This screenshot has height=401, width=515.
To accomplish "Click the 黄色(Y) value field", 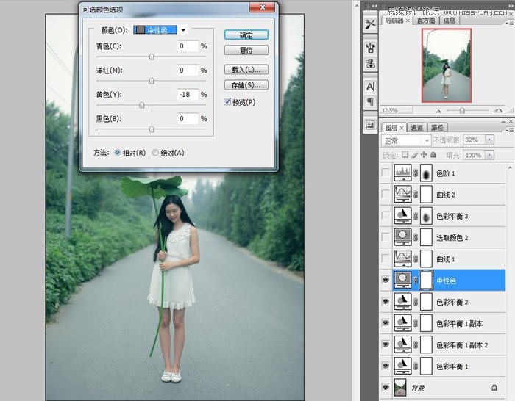I will pos(188,95).
